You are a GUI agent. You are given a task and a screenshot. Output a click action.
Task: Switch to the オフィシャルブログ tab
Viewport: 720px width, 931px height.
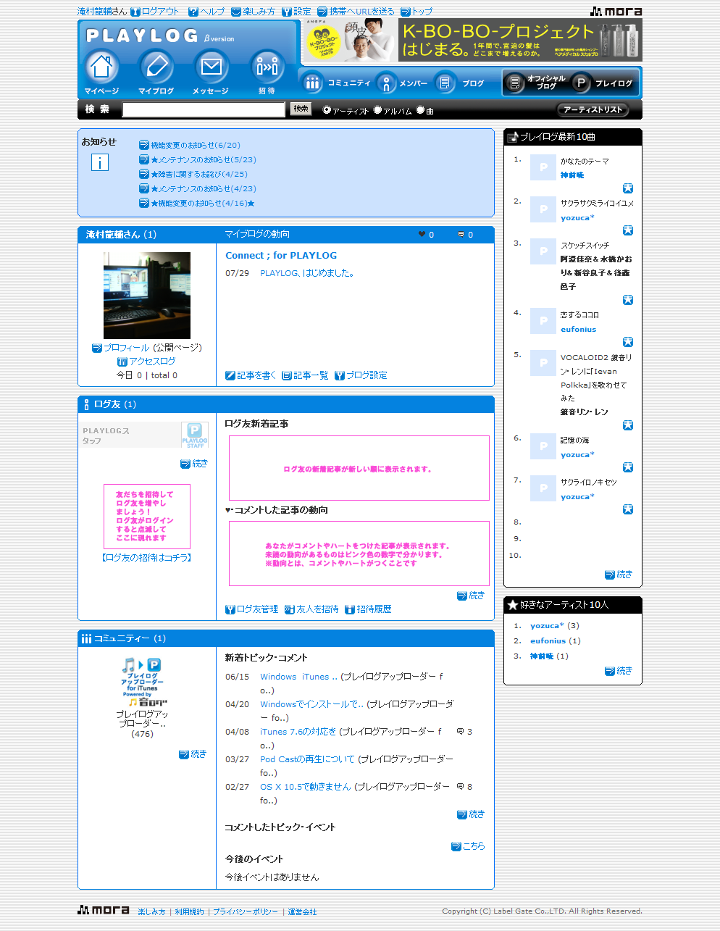(535, 83)
